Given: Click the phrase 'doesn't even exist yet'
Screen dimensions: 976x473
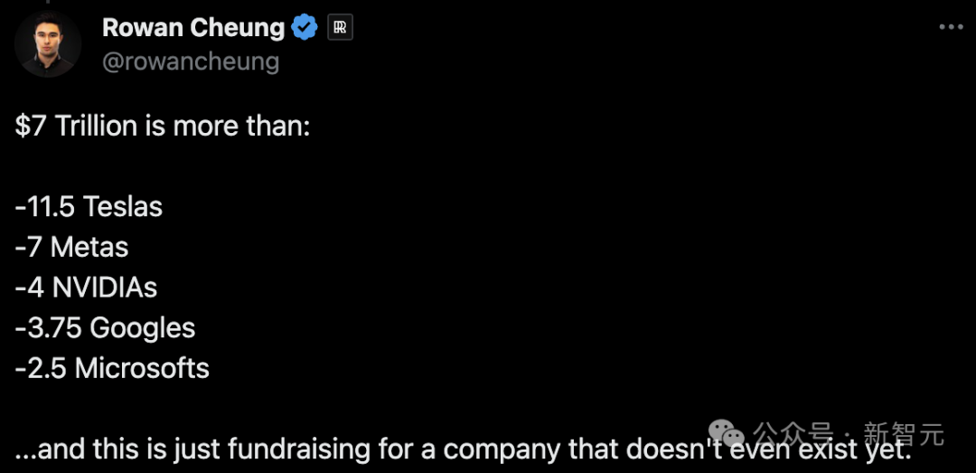Looking at the screenshot, I should click(769, 449).
